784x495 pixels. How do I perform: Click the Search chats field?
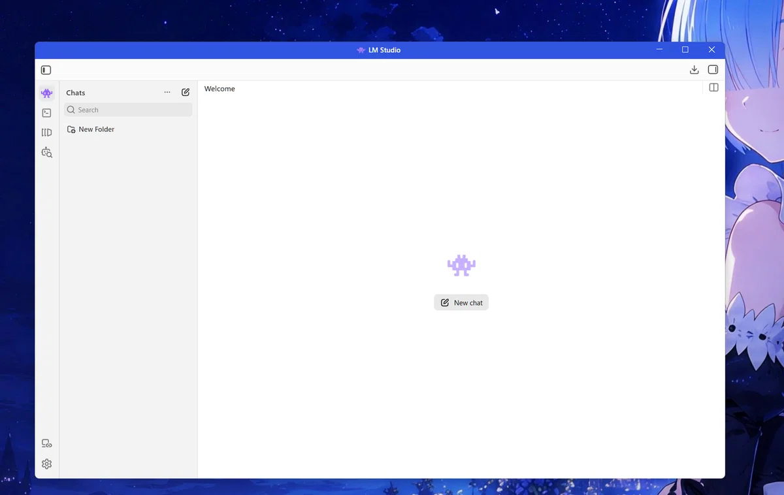coord(128,110)
